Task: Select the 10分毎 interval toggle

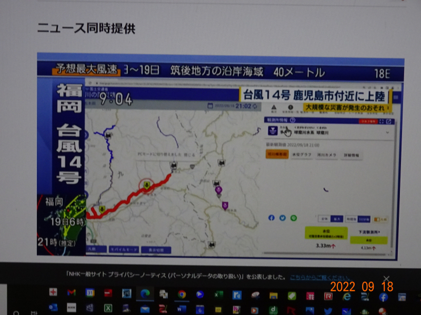Action: (x=364, y=219)
